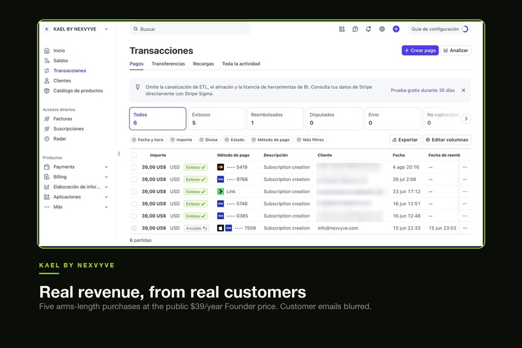This screenshot has height=348, width=522.
Task: Click the Visa icon ending 9766
Action: (x=220, y=179)
